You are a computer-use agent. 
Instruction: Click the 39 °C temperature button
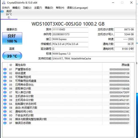click(12, 56)
